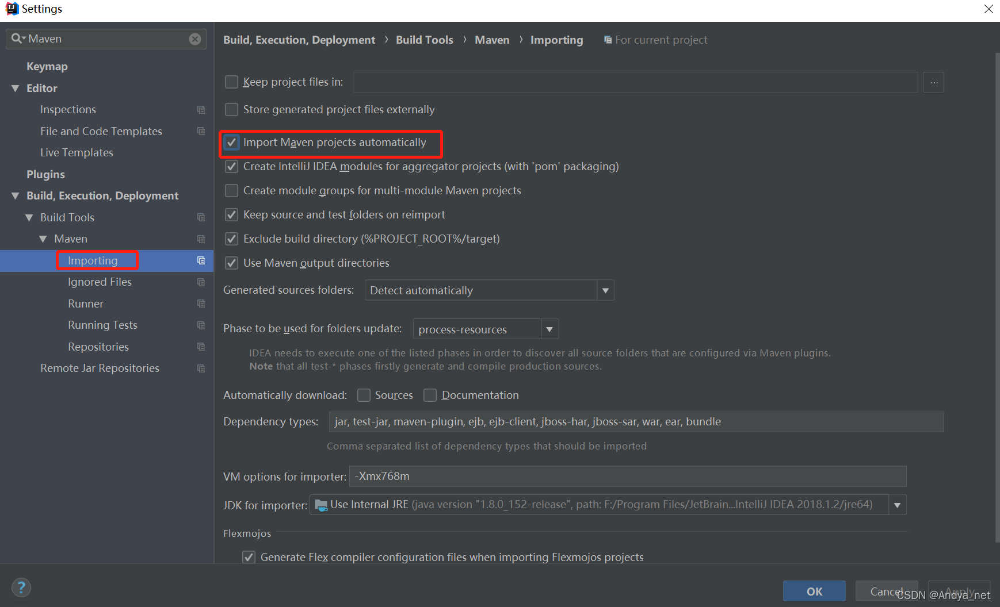Collapse the Editor tree section
This screenshot has width=1000, height=607.
[16, 89]
